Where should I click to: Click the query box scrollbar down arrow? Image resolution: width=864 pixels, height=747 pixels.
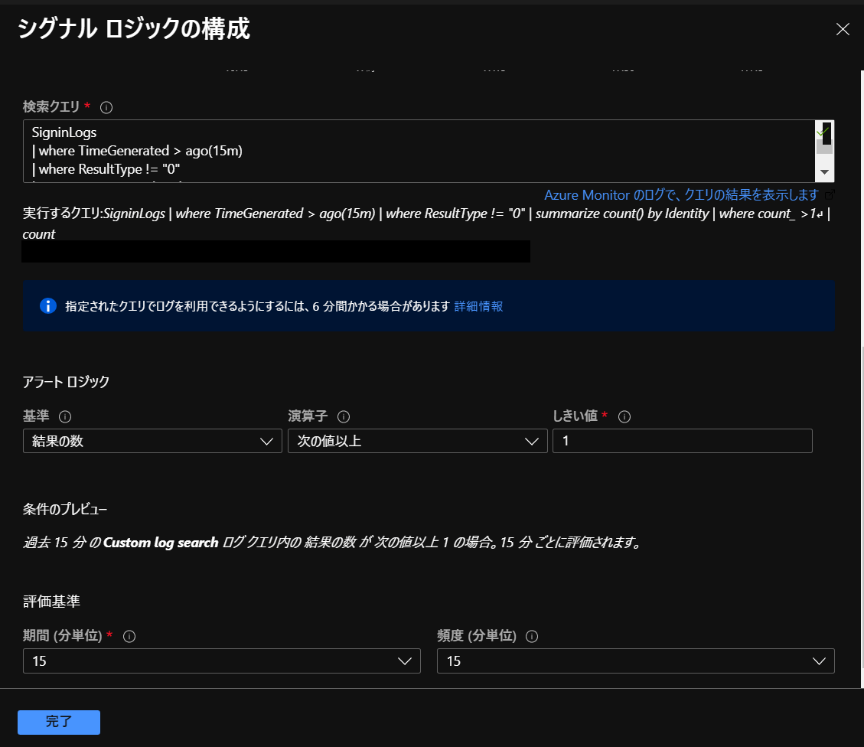pos(824,172)
